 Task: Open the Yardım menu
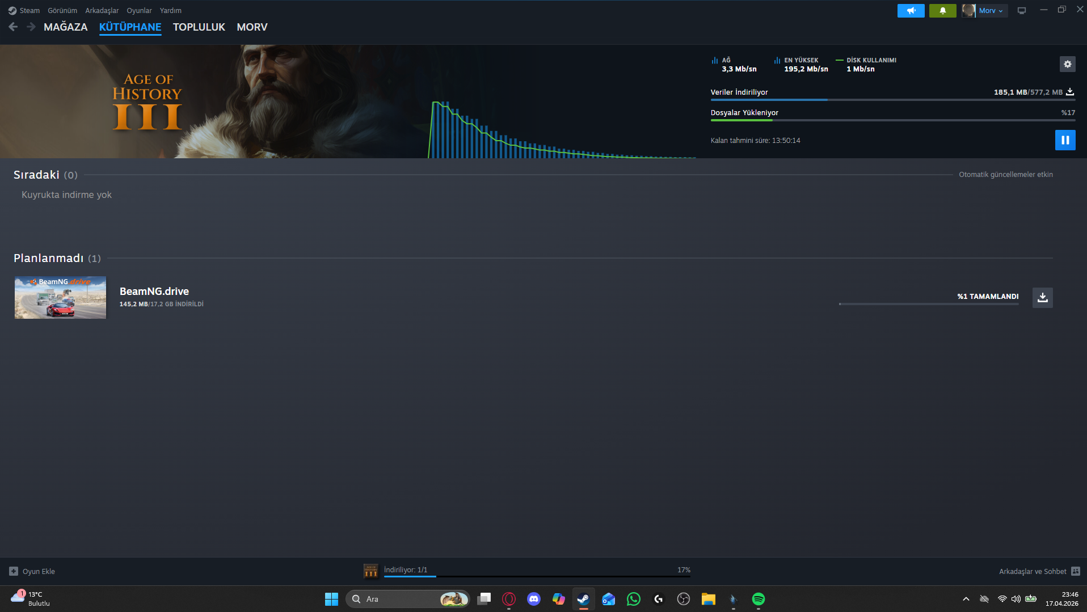point(171,10)
